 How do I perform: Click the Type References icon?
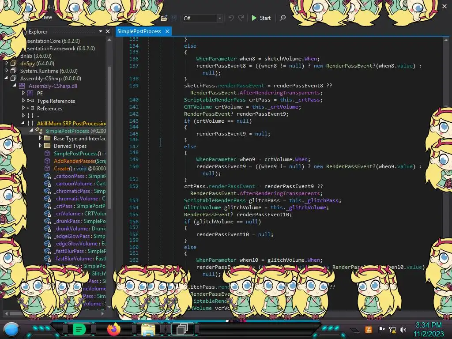tap(30, 101)
